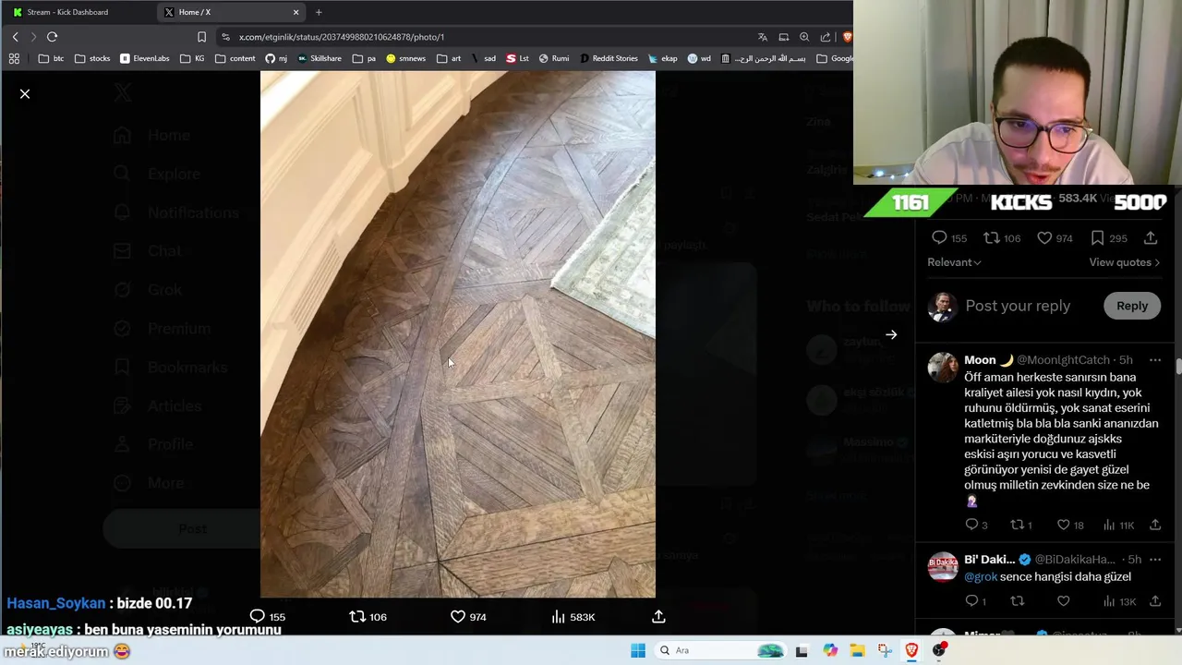Viewport: 1182px width, 665px height.
Task: Like Moon's comment with 18 likes
Action: [x=1063, y=525]
